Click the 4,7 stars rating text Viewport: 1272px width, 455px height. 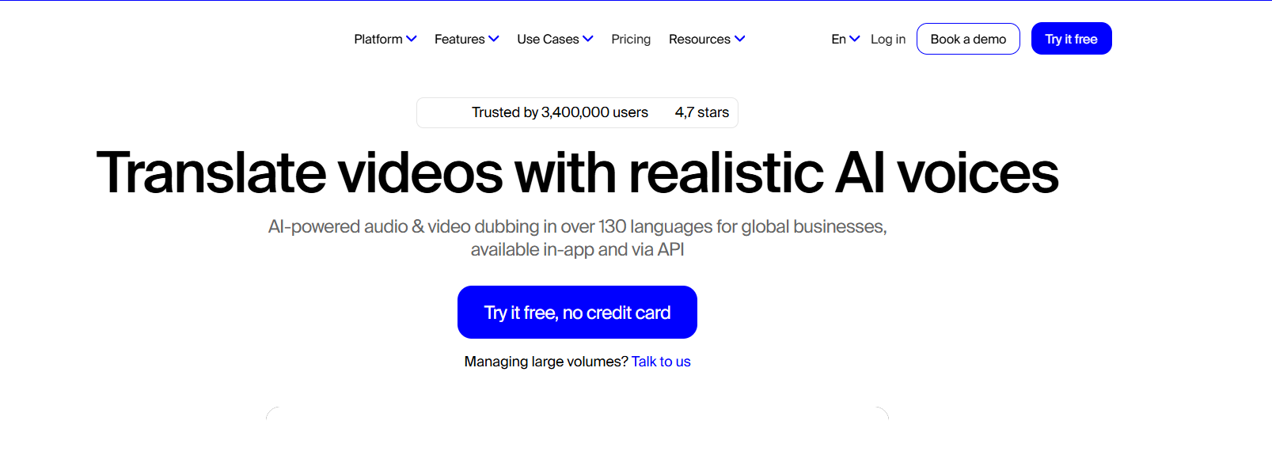click(702, 112)
